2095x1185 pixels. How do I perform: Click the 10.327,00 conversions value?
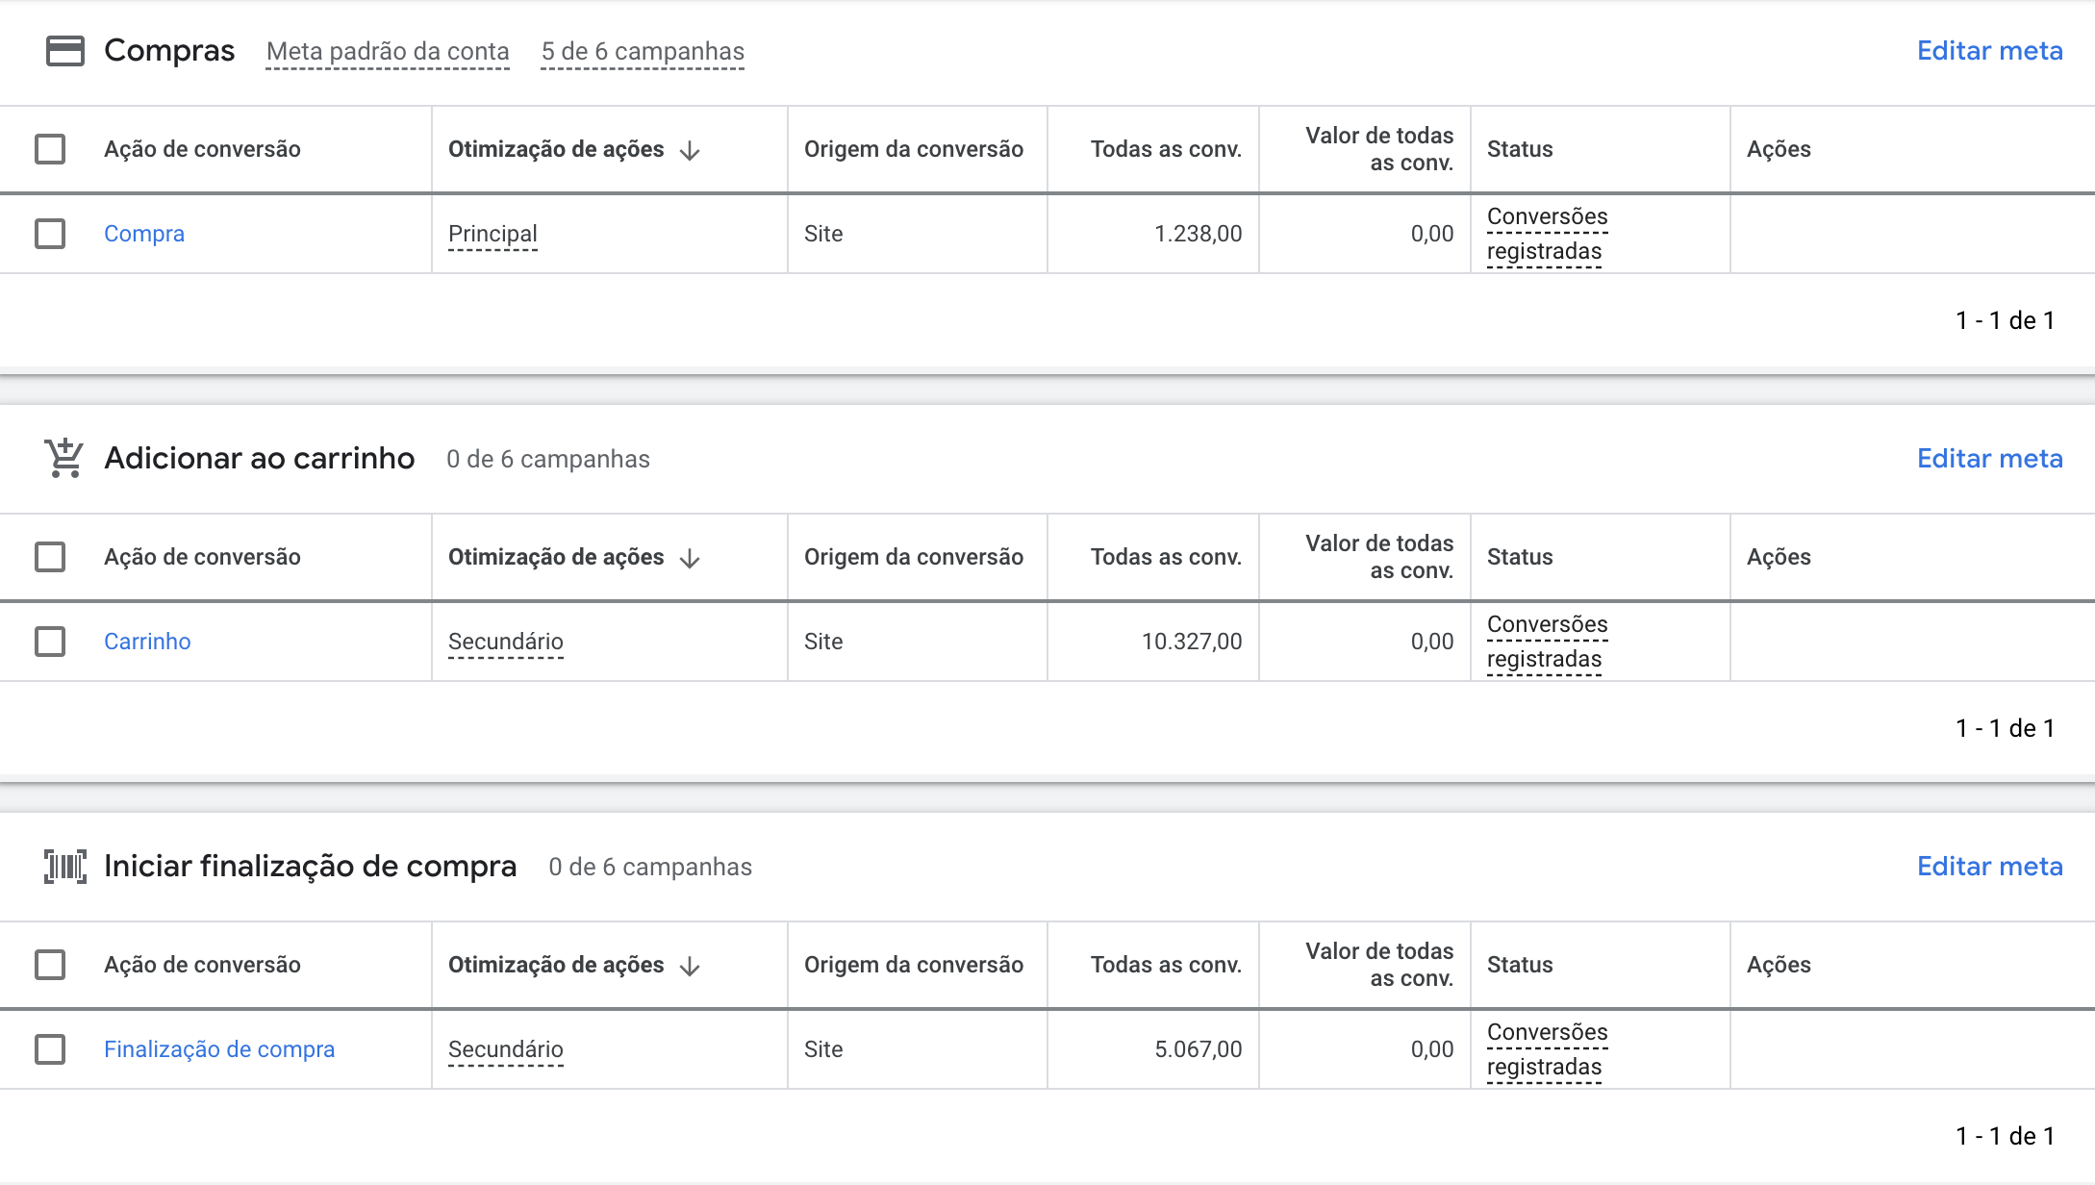click(1192, 642)
